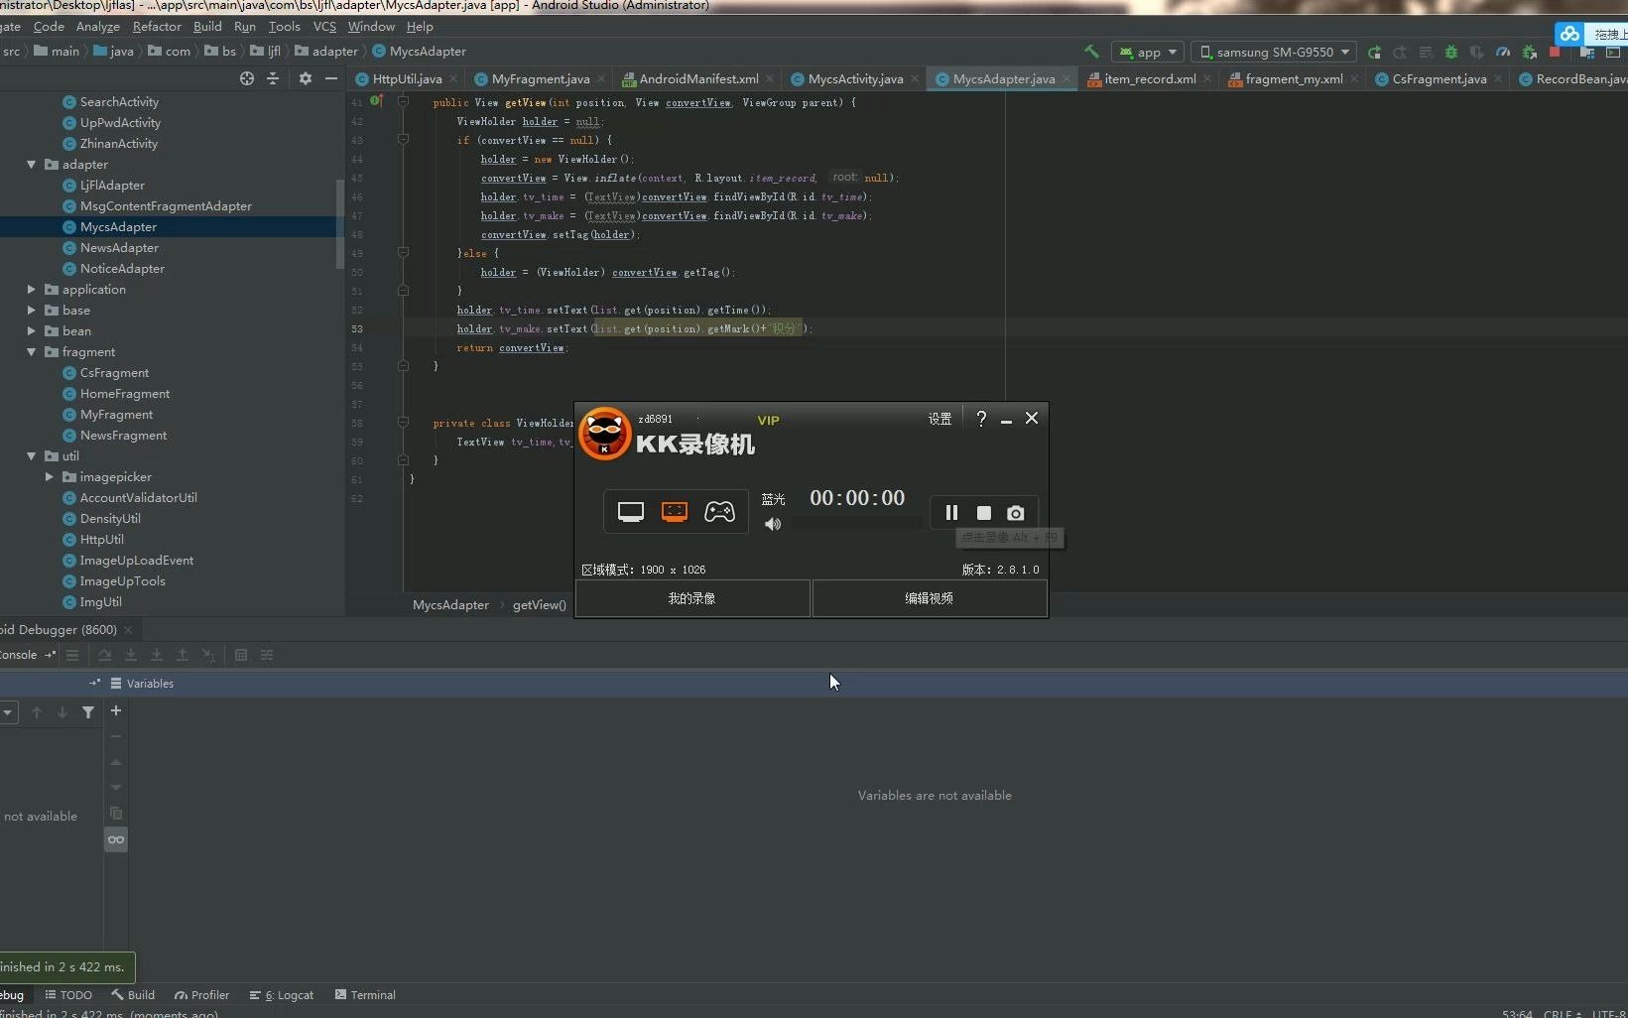Click Scroll from Source target icon in Project panel
This screenshot has width=1628, height=1018.
click(x=247, y=78)
